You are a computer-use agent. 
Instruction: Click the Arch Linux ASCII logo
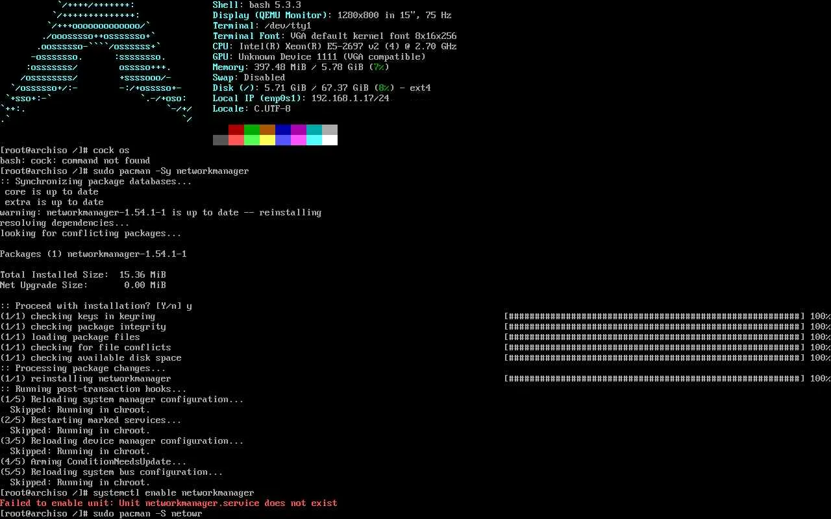pos(96,62)
